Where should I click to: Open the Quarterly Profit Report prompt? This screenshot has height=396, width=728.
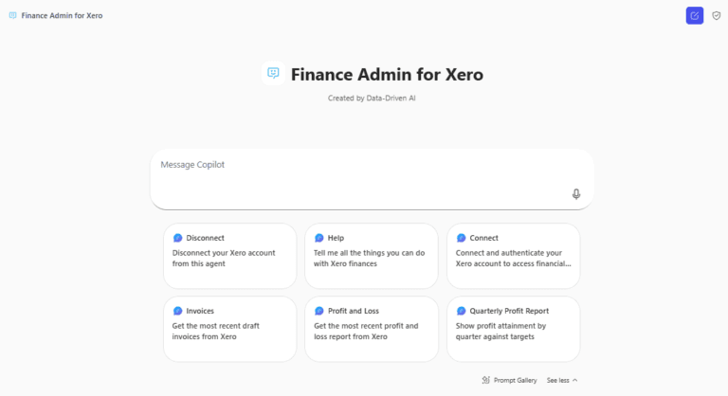point(513,329)
